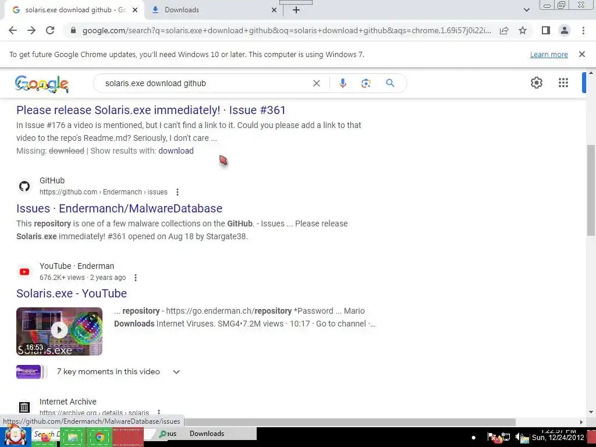View site information via the padlock icon
596x447 pixels.
click(73, 30)
